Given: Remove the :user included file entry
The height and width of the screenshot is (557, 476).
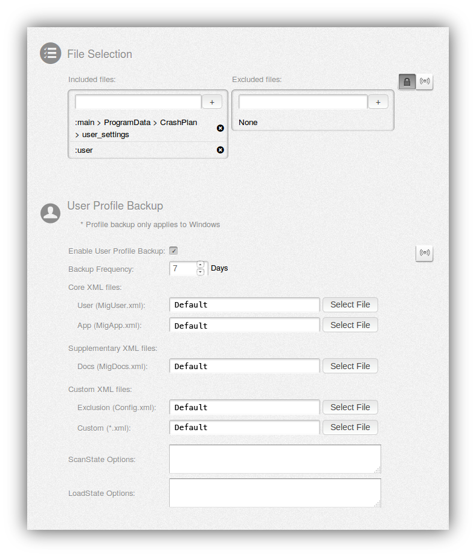Looking at the screenshot, I should tap(220, 150).
